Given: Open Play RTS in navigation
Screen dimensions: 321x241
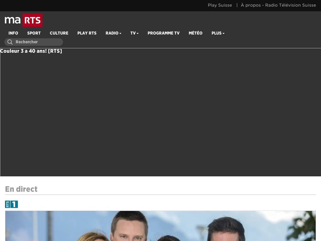Looking at the screenshot, I should coord(87,33).
